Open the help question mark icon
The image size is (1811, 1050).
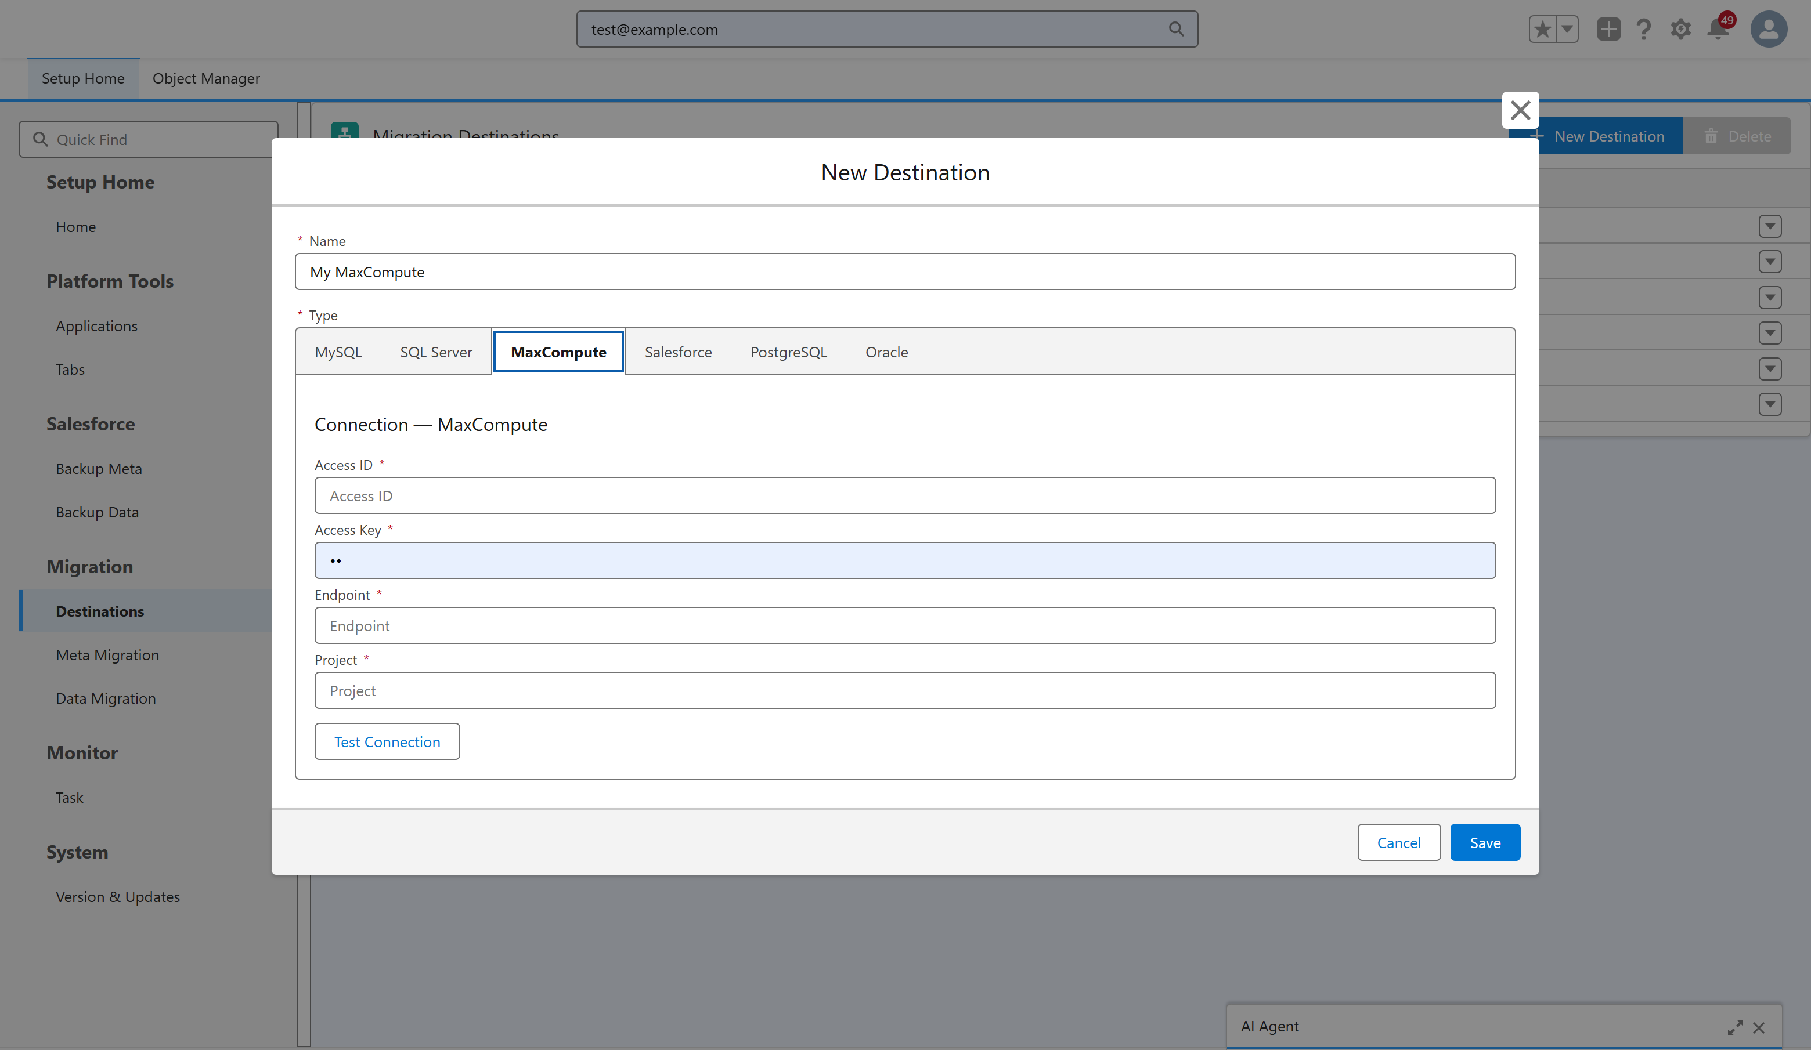[x=1644, y=30]
